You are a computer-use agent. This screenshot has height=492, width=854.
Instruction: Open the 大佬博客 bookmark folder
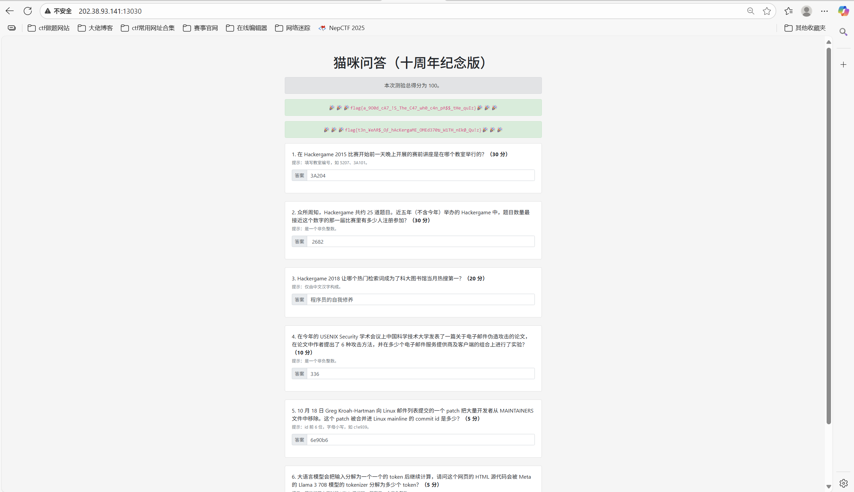coord(95,28)
